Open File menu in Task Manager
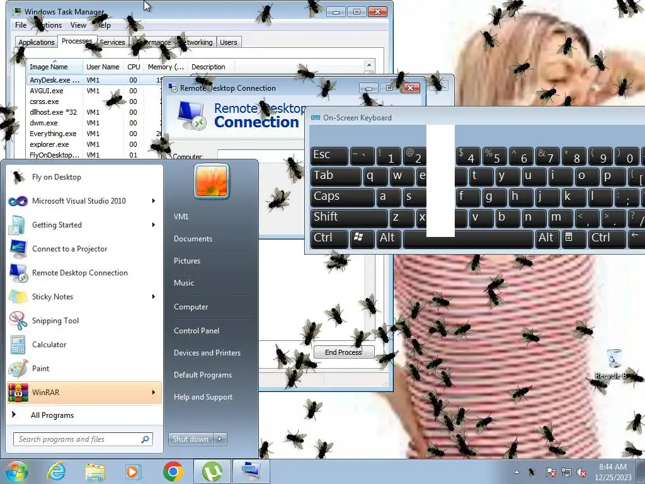The width and height of the screenshot is (645, 484). [21, 25]
